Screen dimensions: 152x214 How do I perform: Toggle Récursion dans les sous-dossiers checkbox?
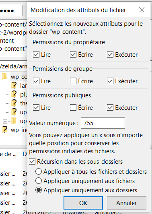32,162
